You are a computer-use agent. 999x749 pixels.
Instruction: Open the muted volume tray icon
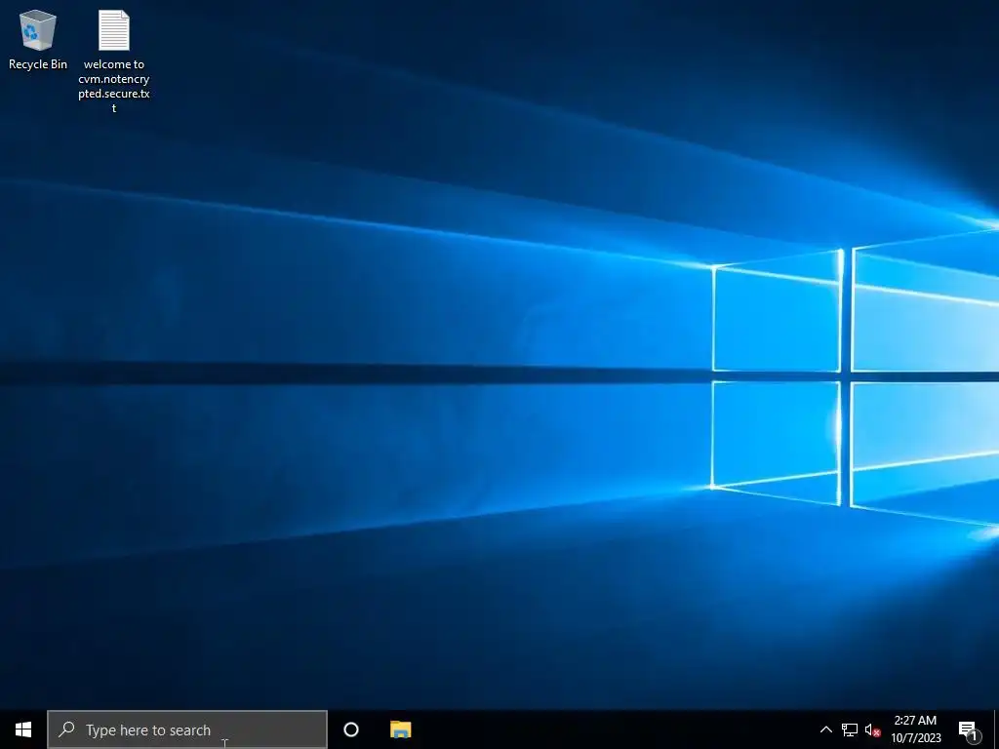point(872,729)
